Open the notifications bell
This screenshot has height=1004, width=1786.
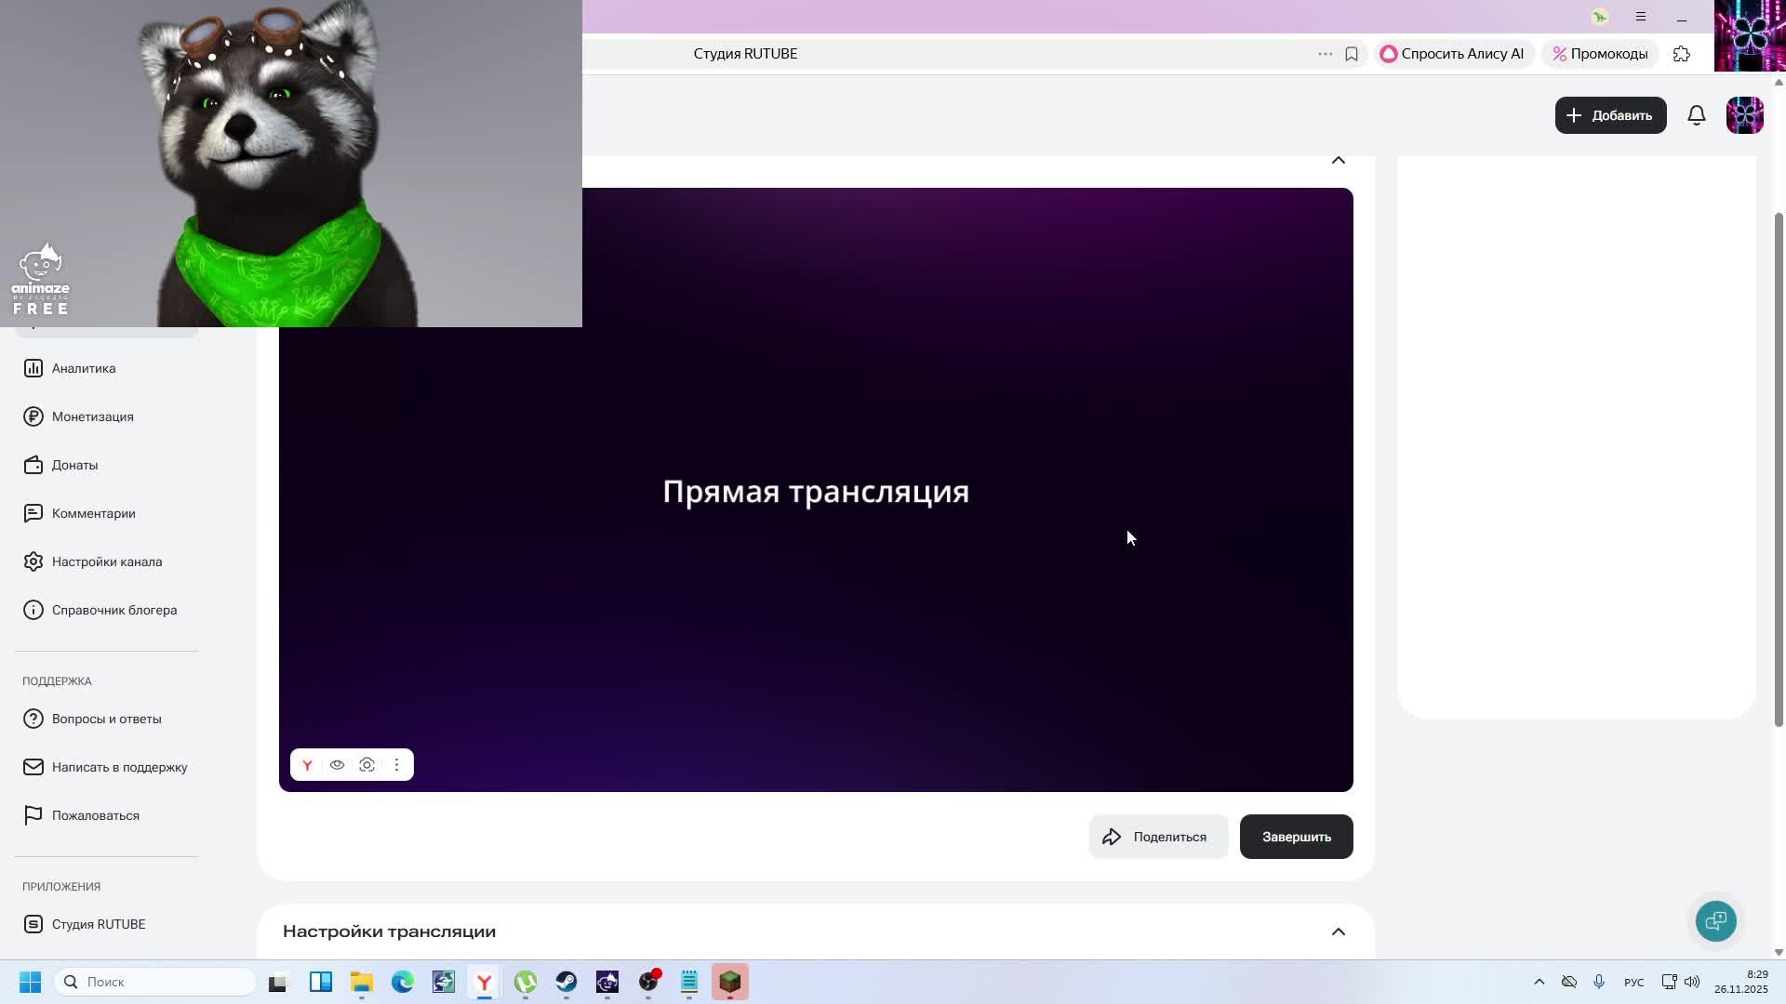pyautogui.click(x=1696, y=115)
